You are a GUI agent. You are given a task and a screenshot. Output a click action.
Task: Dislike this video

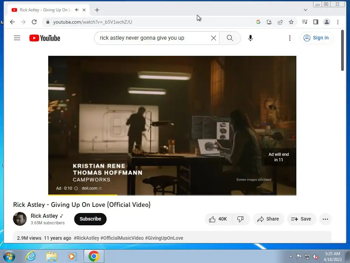240,219
